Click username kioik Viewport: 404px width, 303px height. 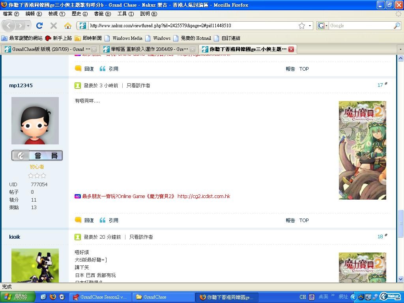tap(15, 237)
